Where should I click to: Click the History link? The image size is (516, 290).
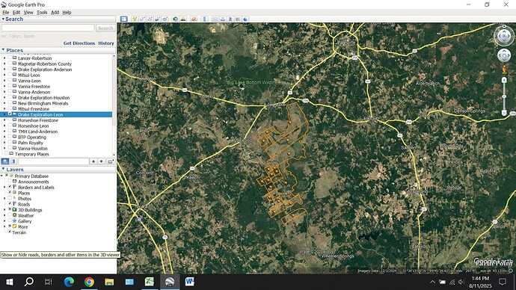point(106,43)
